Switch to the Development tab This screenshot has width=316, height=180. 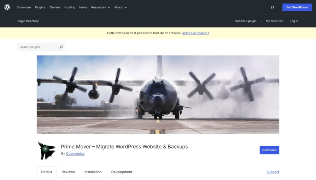point(122,172)
